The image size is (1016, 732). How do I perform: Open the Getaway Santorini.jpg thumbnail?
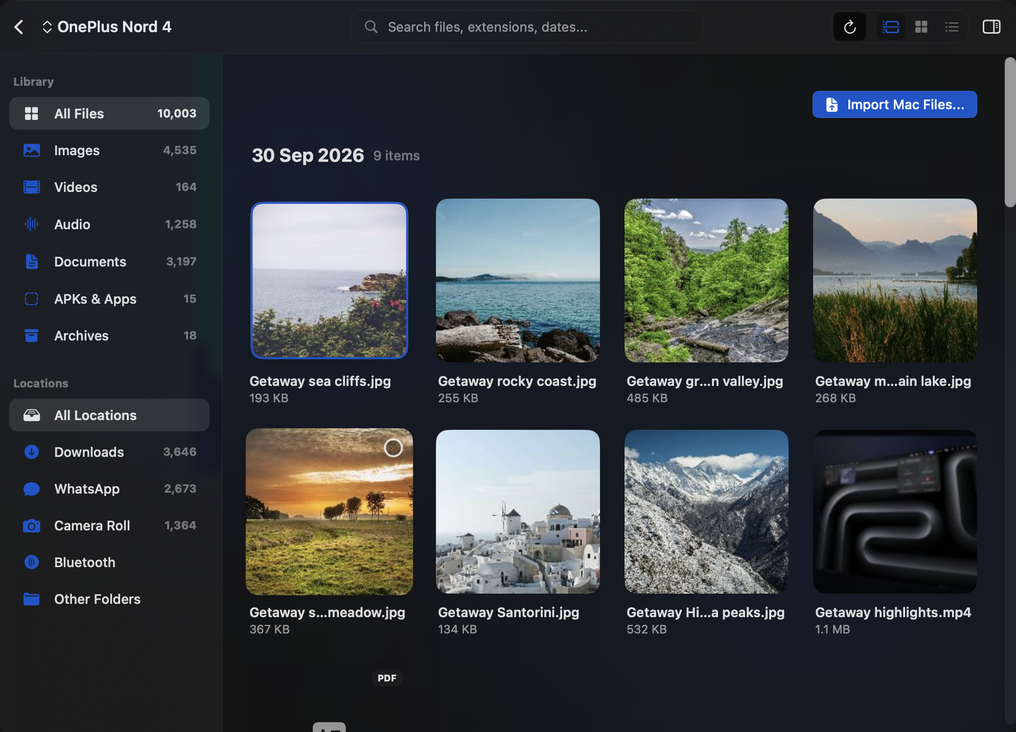(x=518, y=512)
